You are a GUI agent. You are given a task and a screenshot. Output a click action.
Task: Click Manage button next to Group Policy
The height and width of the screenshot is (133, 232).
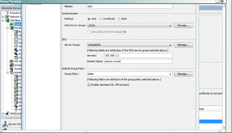click(x=183, y=74)
